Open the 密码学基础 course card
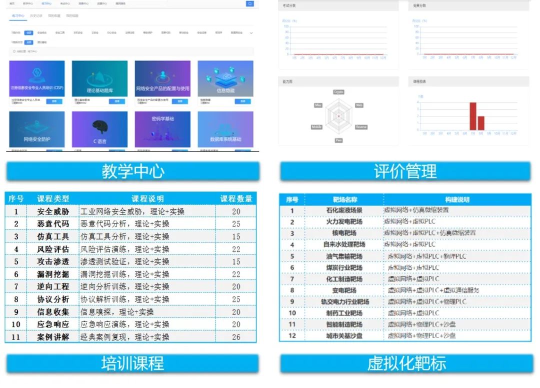The image size is (540, 388). pos(162,129)
